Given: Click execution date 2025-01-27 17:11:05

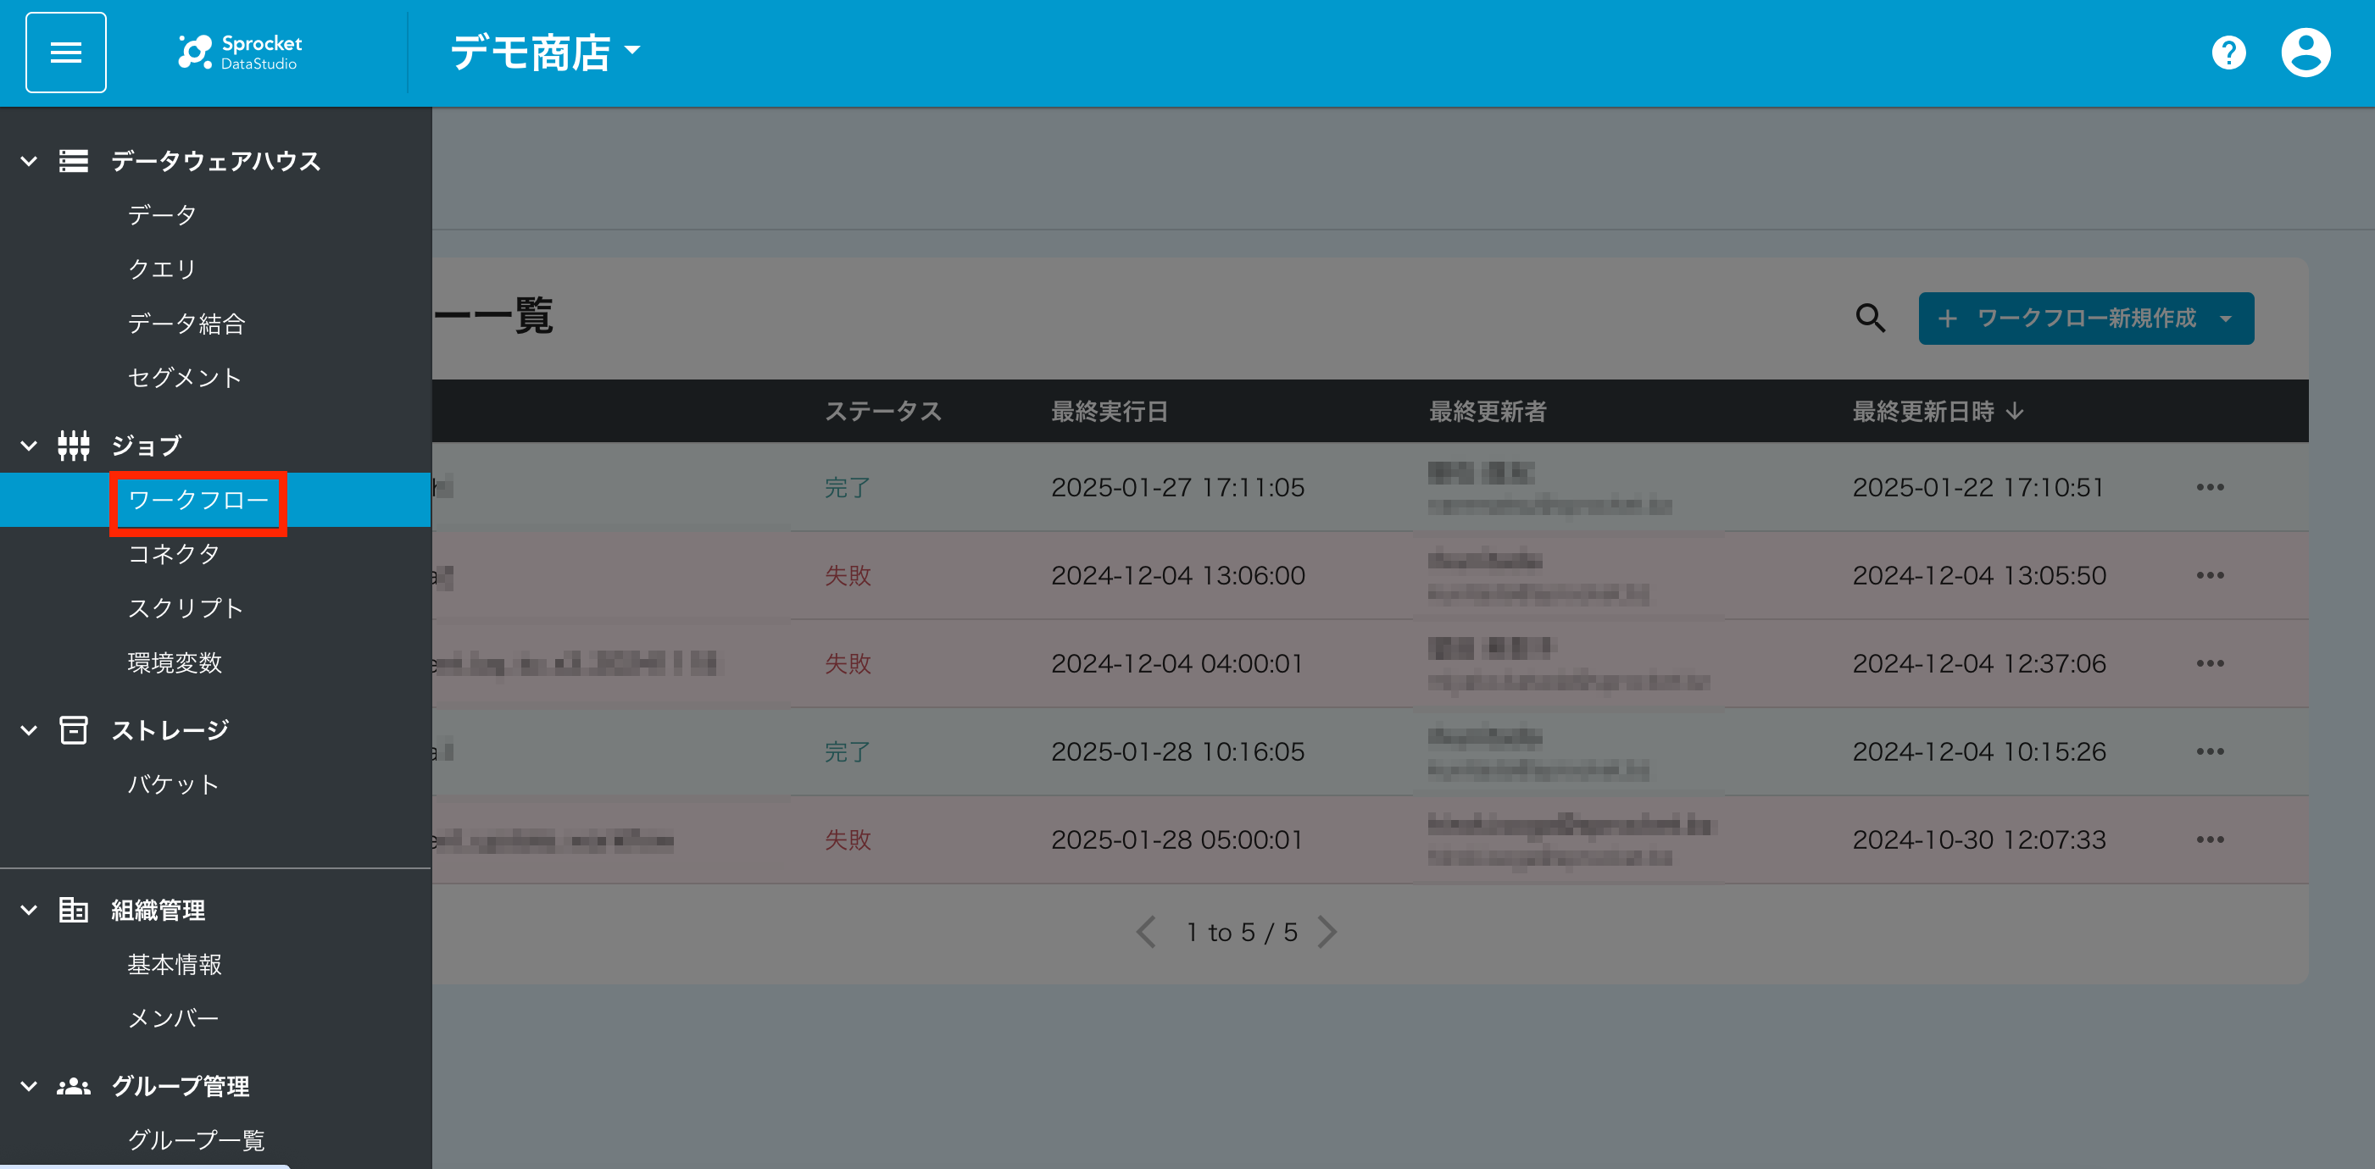Looking at the screenshot, I should click(1177, 487).
